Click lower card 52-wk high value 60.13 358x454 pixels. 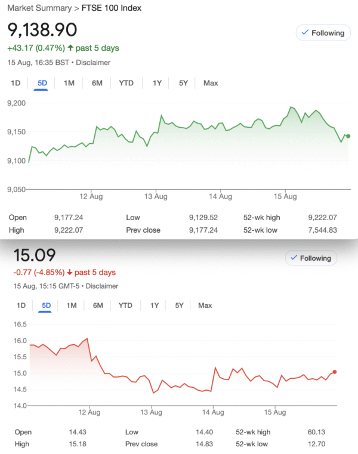coord(316,432)
